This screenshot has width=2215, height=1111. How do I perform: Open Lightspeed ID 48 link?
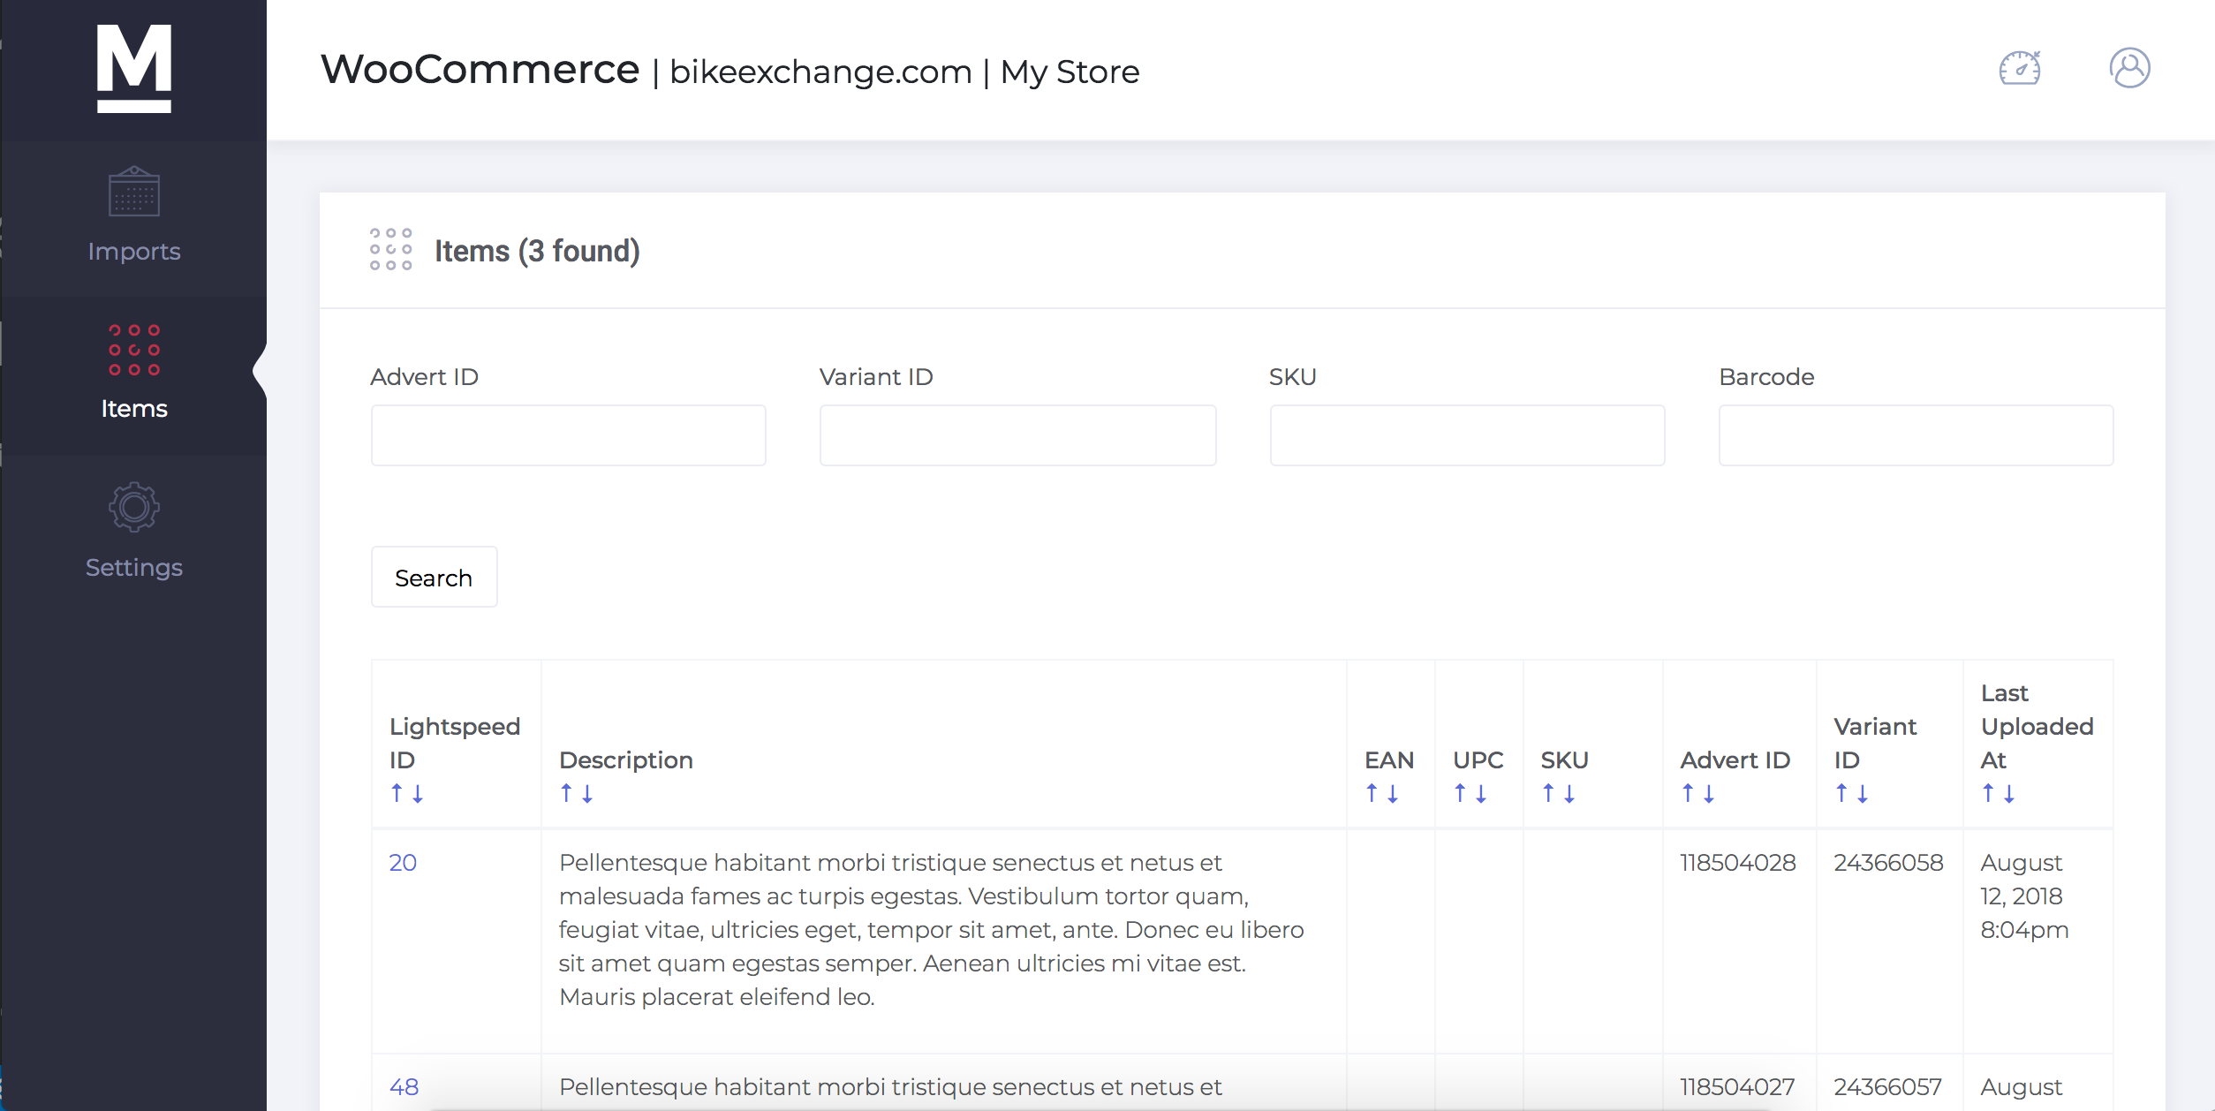[404, 1087]
